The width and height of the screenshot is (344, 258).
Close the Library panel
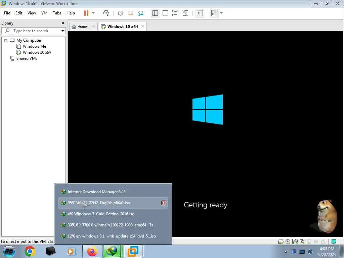pyautogui.click(x=63, y=23)
